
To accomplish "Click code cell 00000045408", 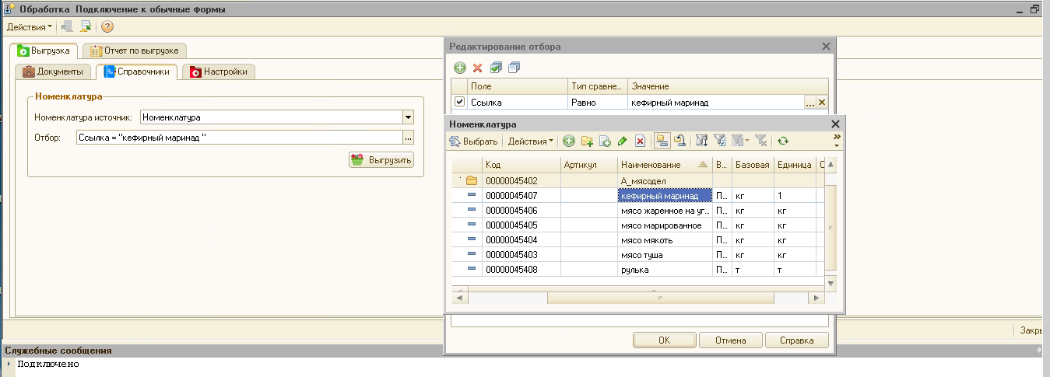I will tap(521, 270).
